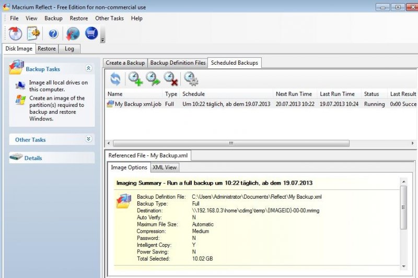The image size is (418, 278).
Task: Click the 20.07.2013 10:22 next run cell
Action: tap(295, 104)
